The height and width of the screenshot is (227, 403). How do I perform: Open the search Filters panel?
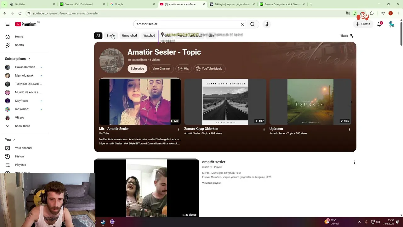(347, 36)
